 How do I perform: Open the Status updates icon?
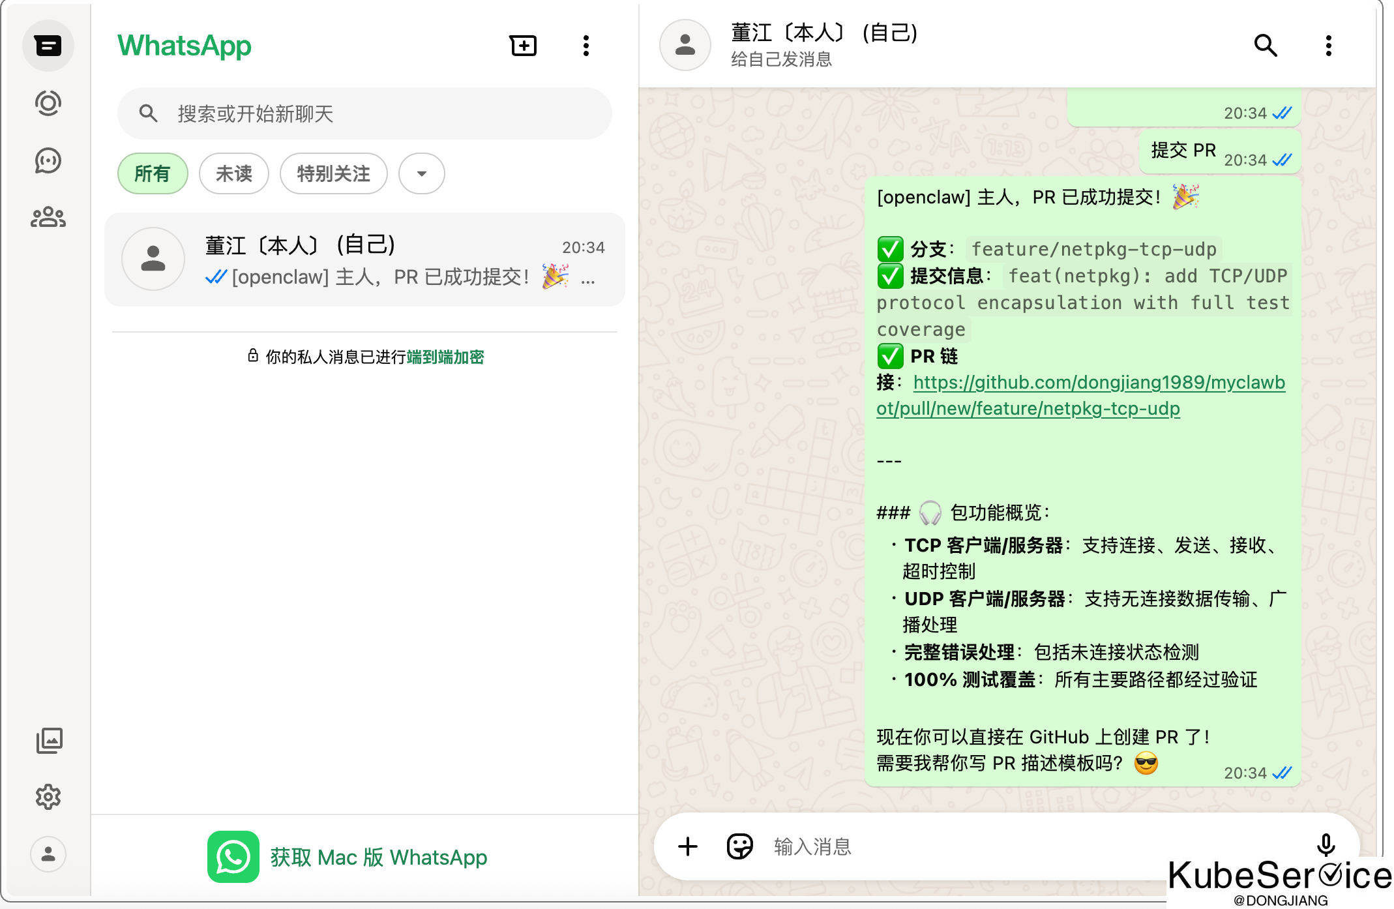pos(48,103)
